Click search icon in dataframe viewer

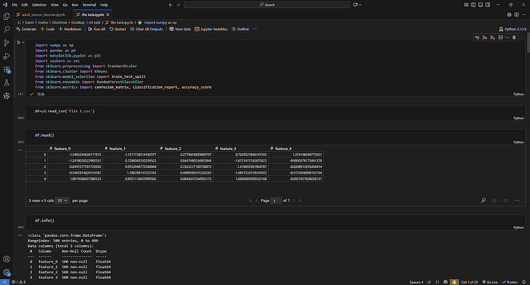point(483,201)
